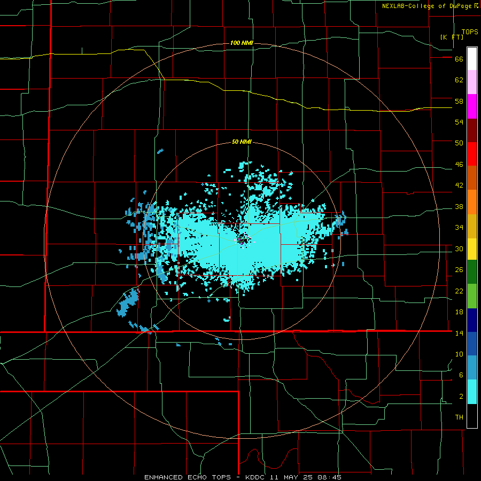Click the "54" legend value
Screen dimensions: 481x481
coord(459,122)
